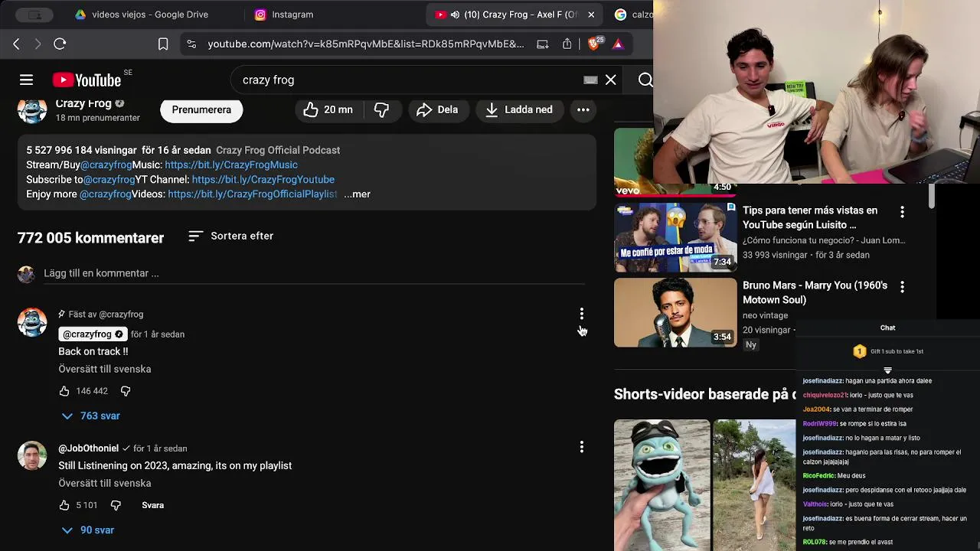Open Crazy Frog channel avatar
The width and height of the screenshot is (980, 551).
[x=32, y=109]
